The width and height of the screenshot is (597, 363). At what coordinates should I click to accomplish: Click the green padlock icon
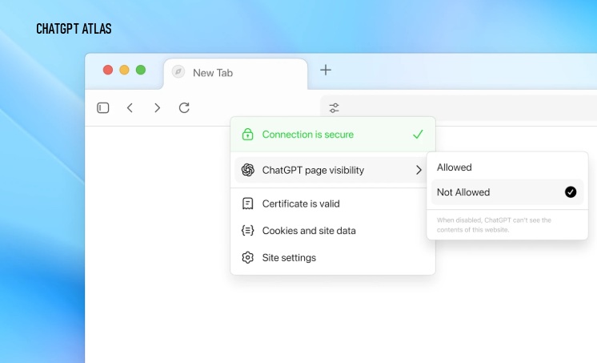247,134
